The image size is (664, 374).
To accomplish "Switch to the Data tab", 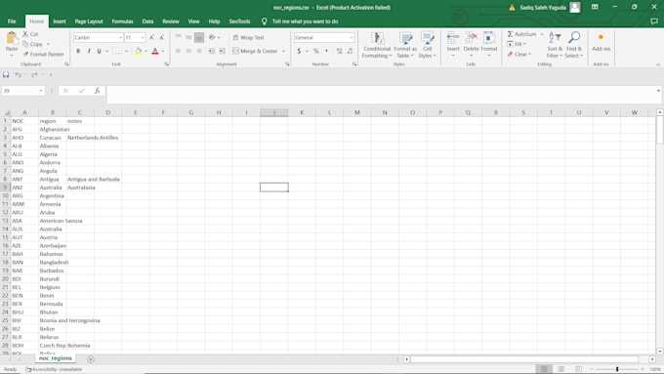I will coord(147,21).
